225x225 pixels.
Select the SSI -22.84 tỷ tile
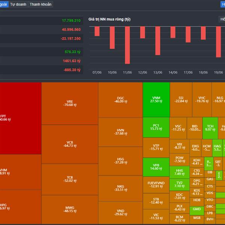click(x=181, y=100)
